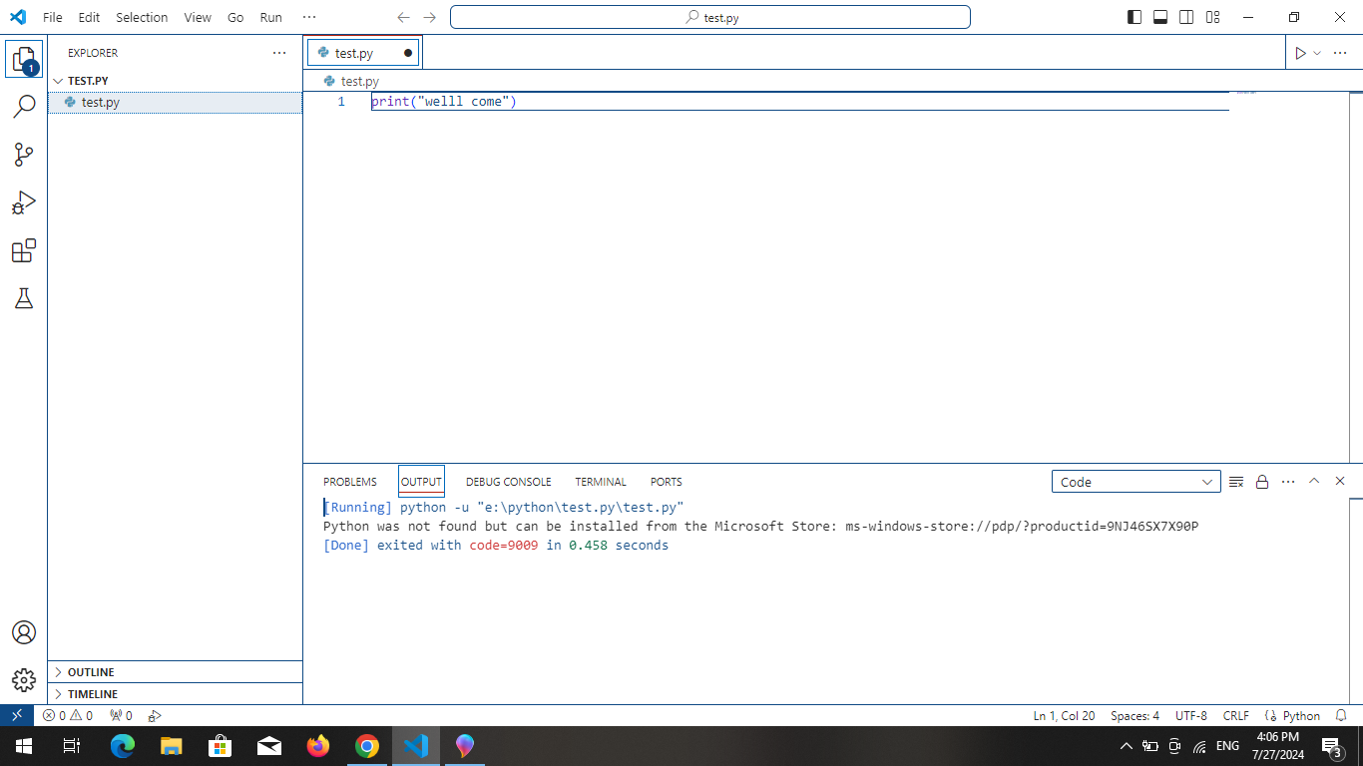Switch to the OUTPUT panel tab
This screenshot has height=766, width=1363.
point(421,482)
